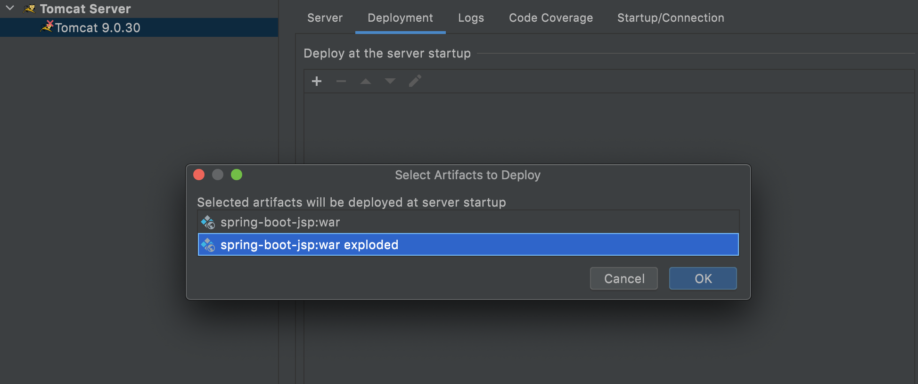The width and height of the screenshot is (918, 384).
Task: Select Tomcat 9.0.30 run configuration
Action: (139, 27)
